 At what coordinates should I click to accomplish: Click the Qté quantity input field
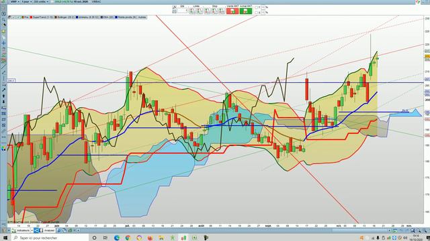point(182,11)
